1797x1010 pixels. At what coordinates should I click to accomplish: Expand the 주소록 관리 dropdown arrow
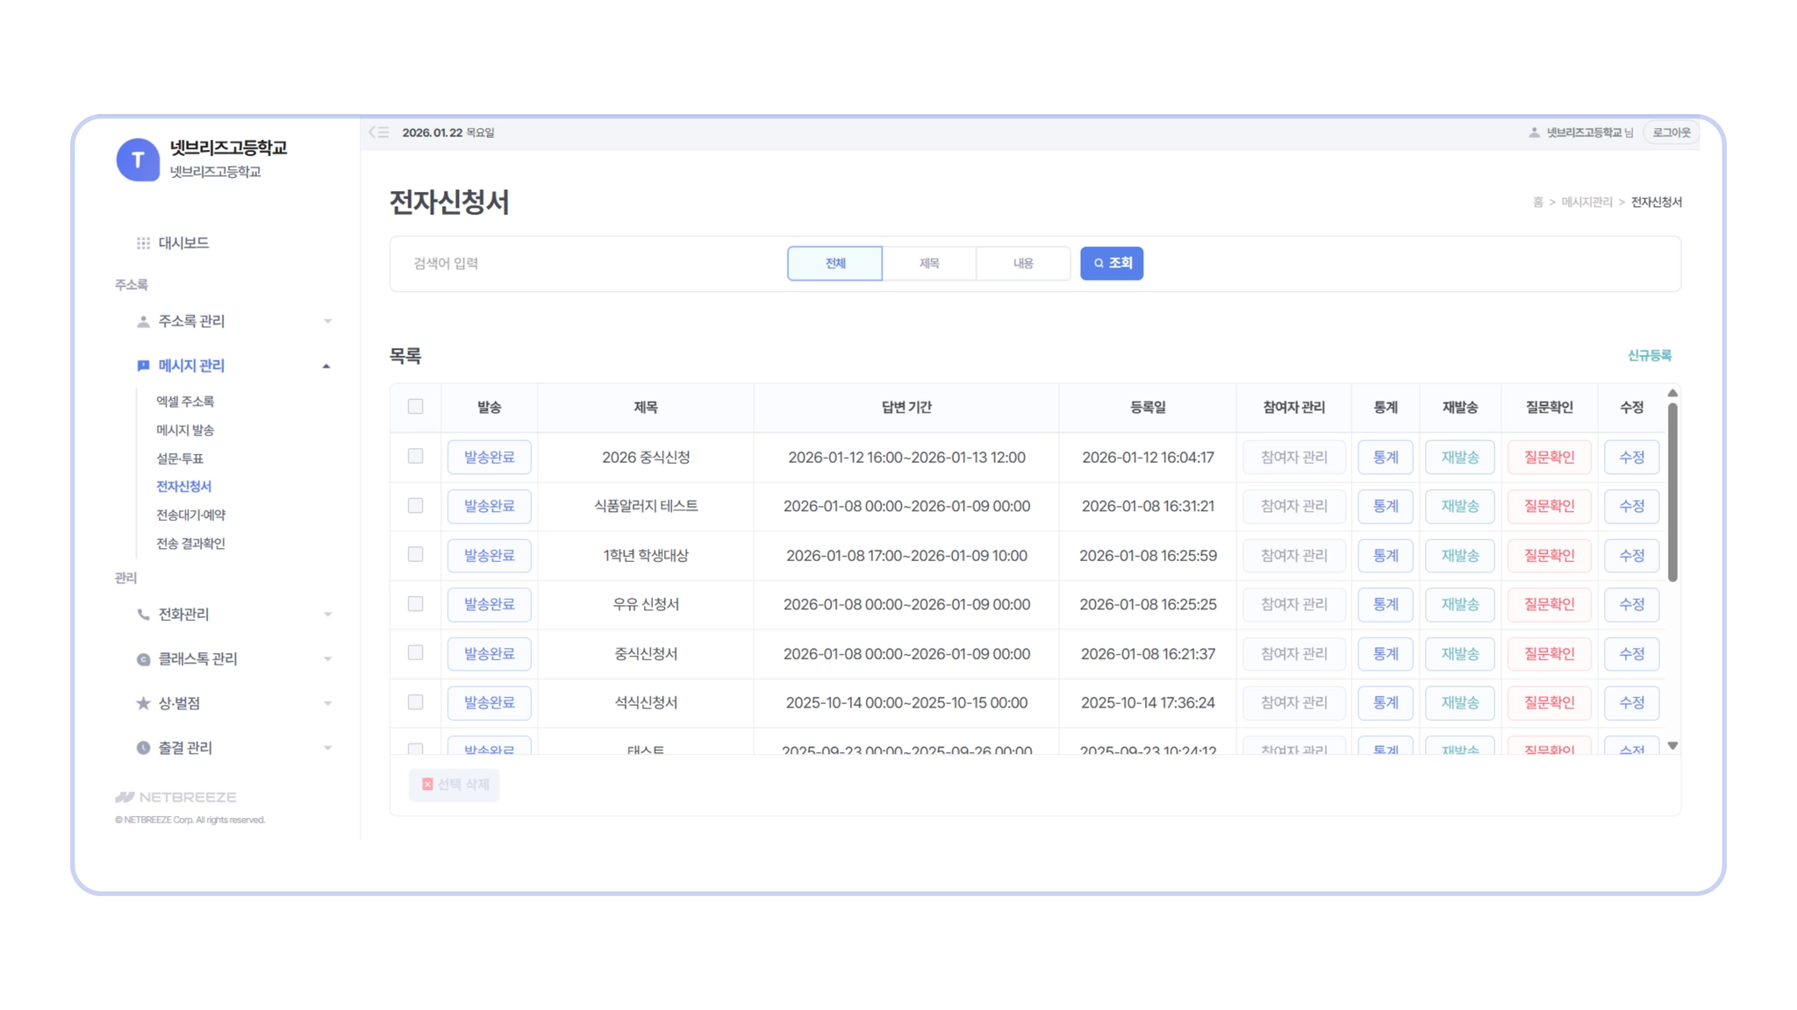(327, 322)
